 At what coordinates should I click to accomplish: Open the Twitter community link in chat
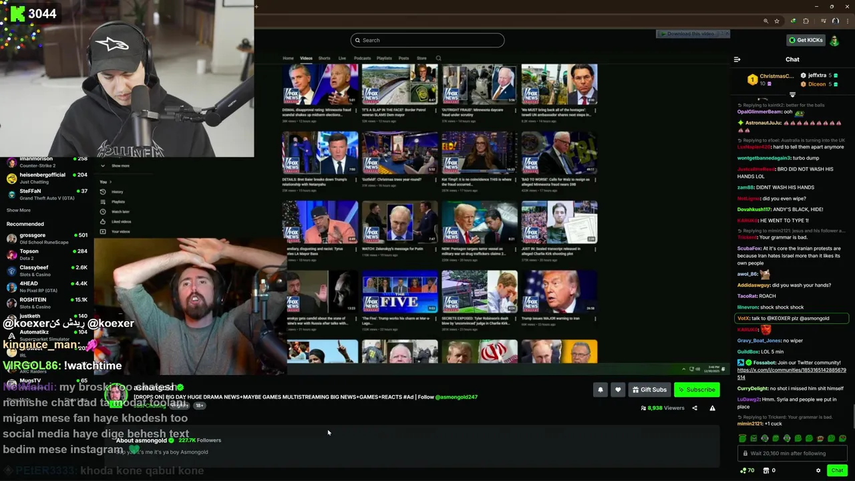(x=792, y=373)
